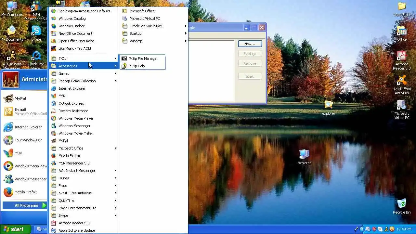Viewport: 416px width, 234px height.
Task: Expand the Games submenu arrow
Action: coord(115,73)
